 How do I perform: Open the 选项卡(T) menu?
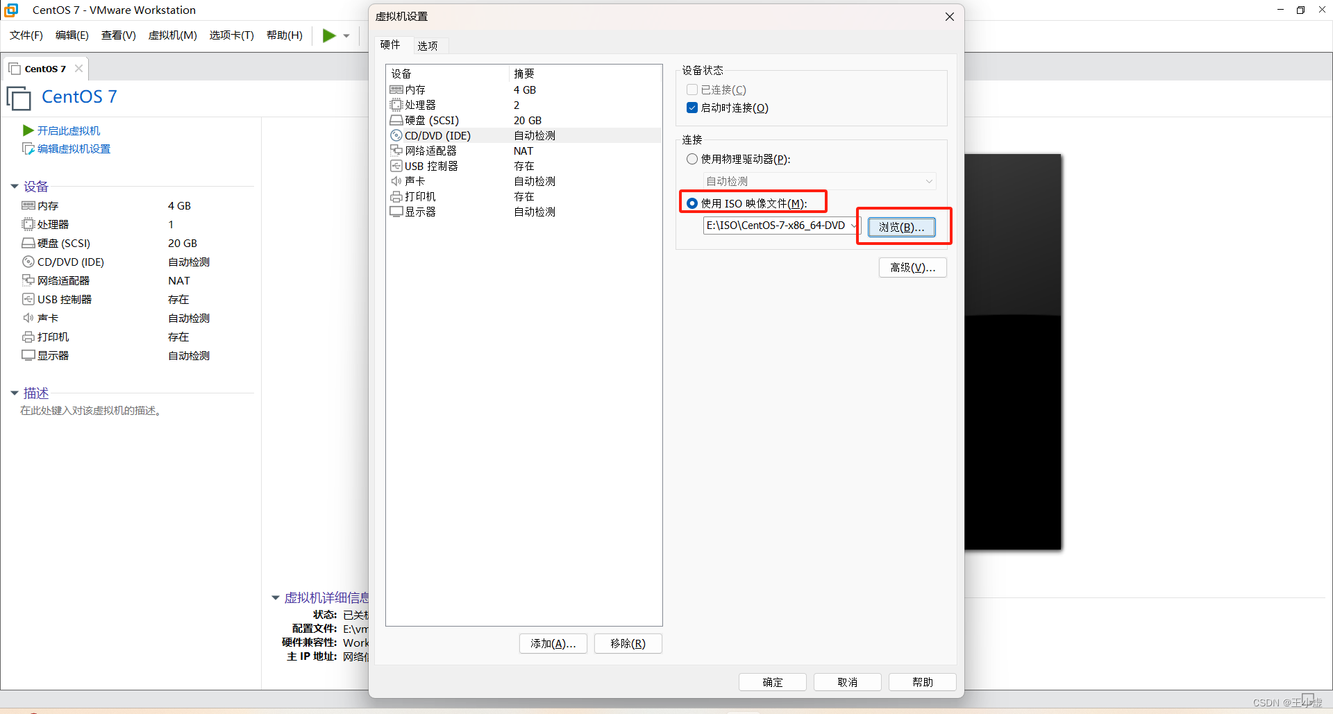[x=232, y=35]
